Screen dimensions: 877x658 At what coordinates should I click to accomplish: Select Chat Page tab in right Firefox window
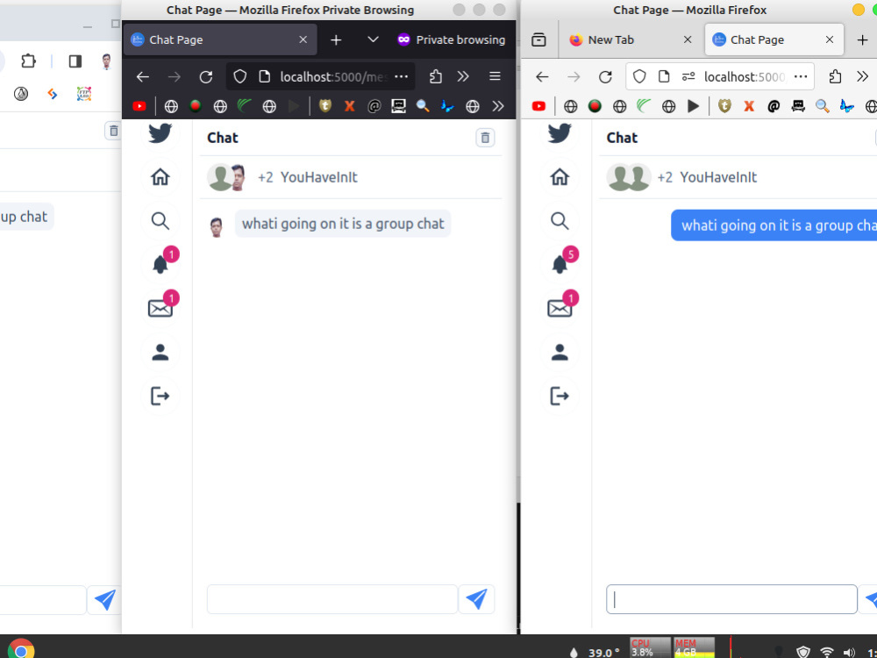tap(774, 39)
